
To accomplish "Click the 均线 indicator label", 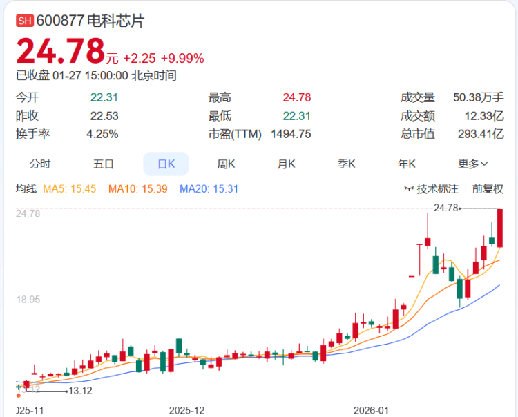I will click(26, 188).
